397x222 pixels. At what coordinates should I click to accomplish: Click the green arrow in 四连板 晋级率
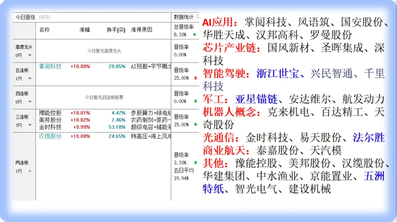tap(196, 101)
